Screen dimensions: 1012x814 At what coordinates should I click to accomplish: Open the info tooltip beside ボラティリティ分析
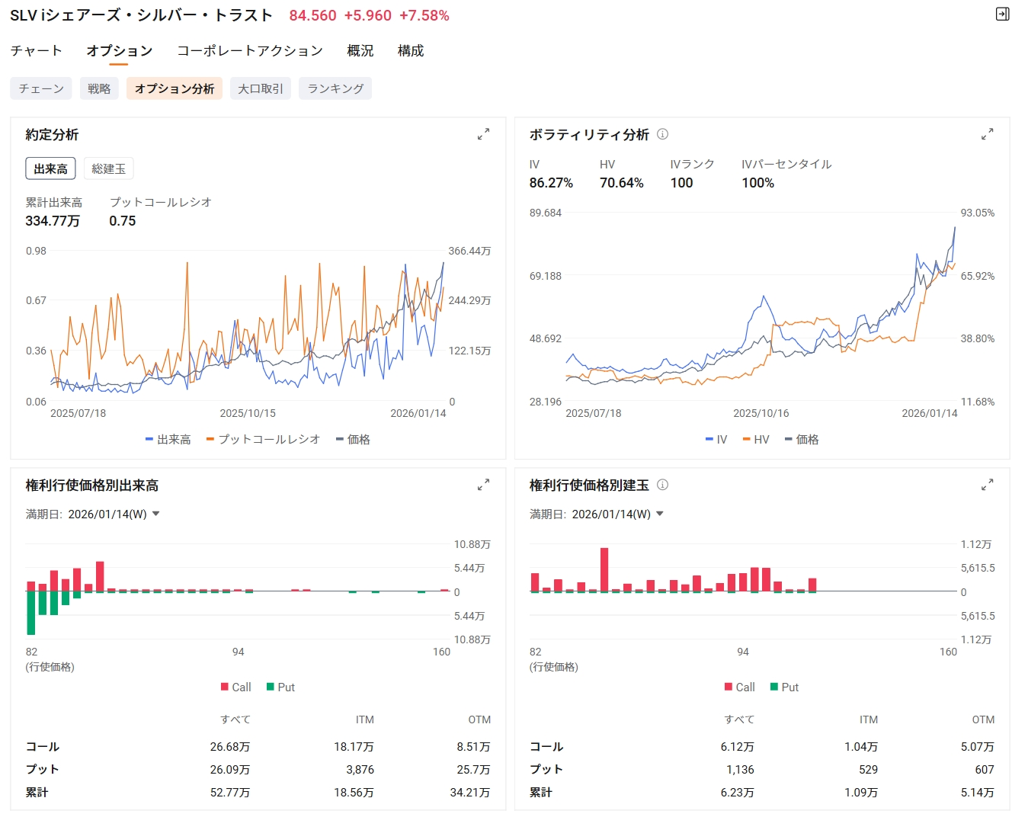click(x=662, y=134)
